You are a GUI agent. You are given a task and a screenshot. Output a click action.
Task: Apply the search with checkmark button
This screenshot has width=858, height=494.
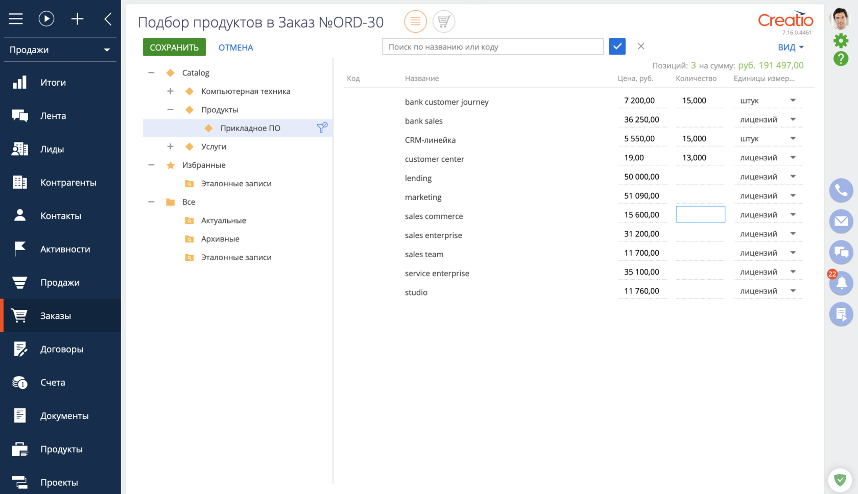click(617, 46)
